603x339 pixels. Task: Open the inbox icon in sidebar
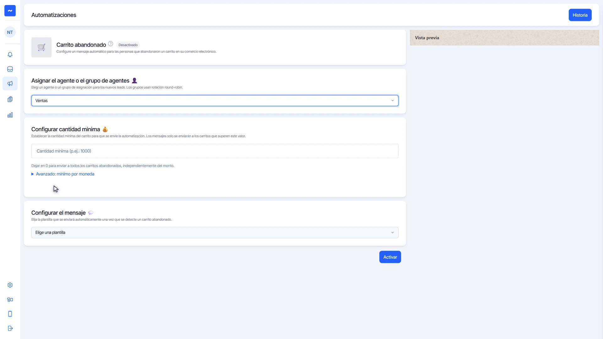click(10, 69)
